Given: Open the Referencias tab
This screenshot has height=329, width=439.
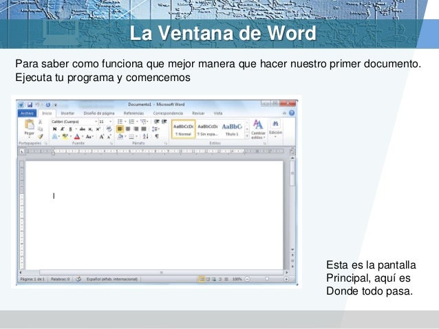Looking at the screenshot, I should [x=133, y=113].
